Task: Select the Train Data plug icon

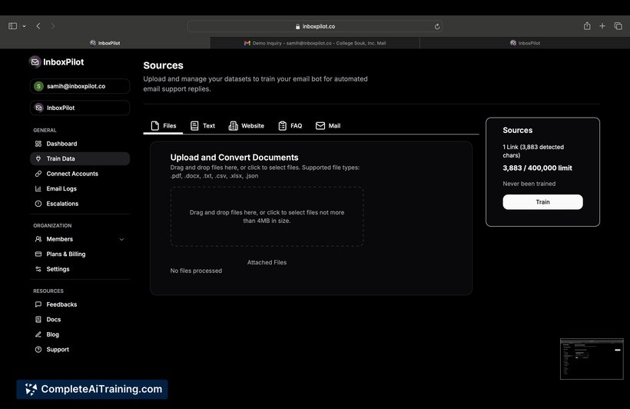Action: tap(38, 158)
